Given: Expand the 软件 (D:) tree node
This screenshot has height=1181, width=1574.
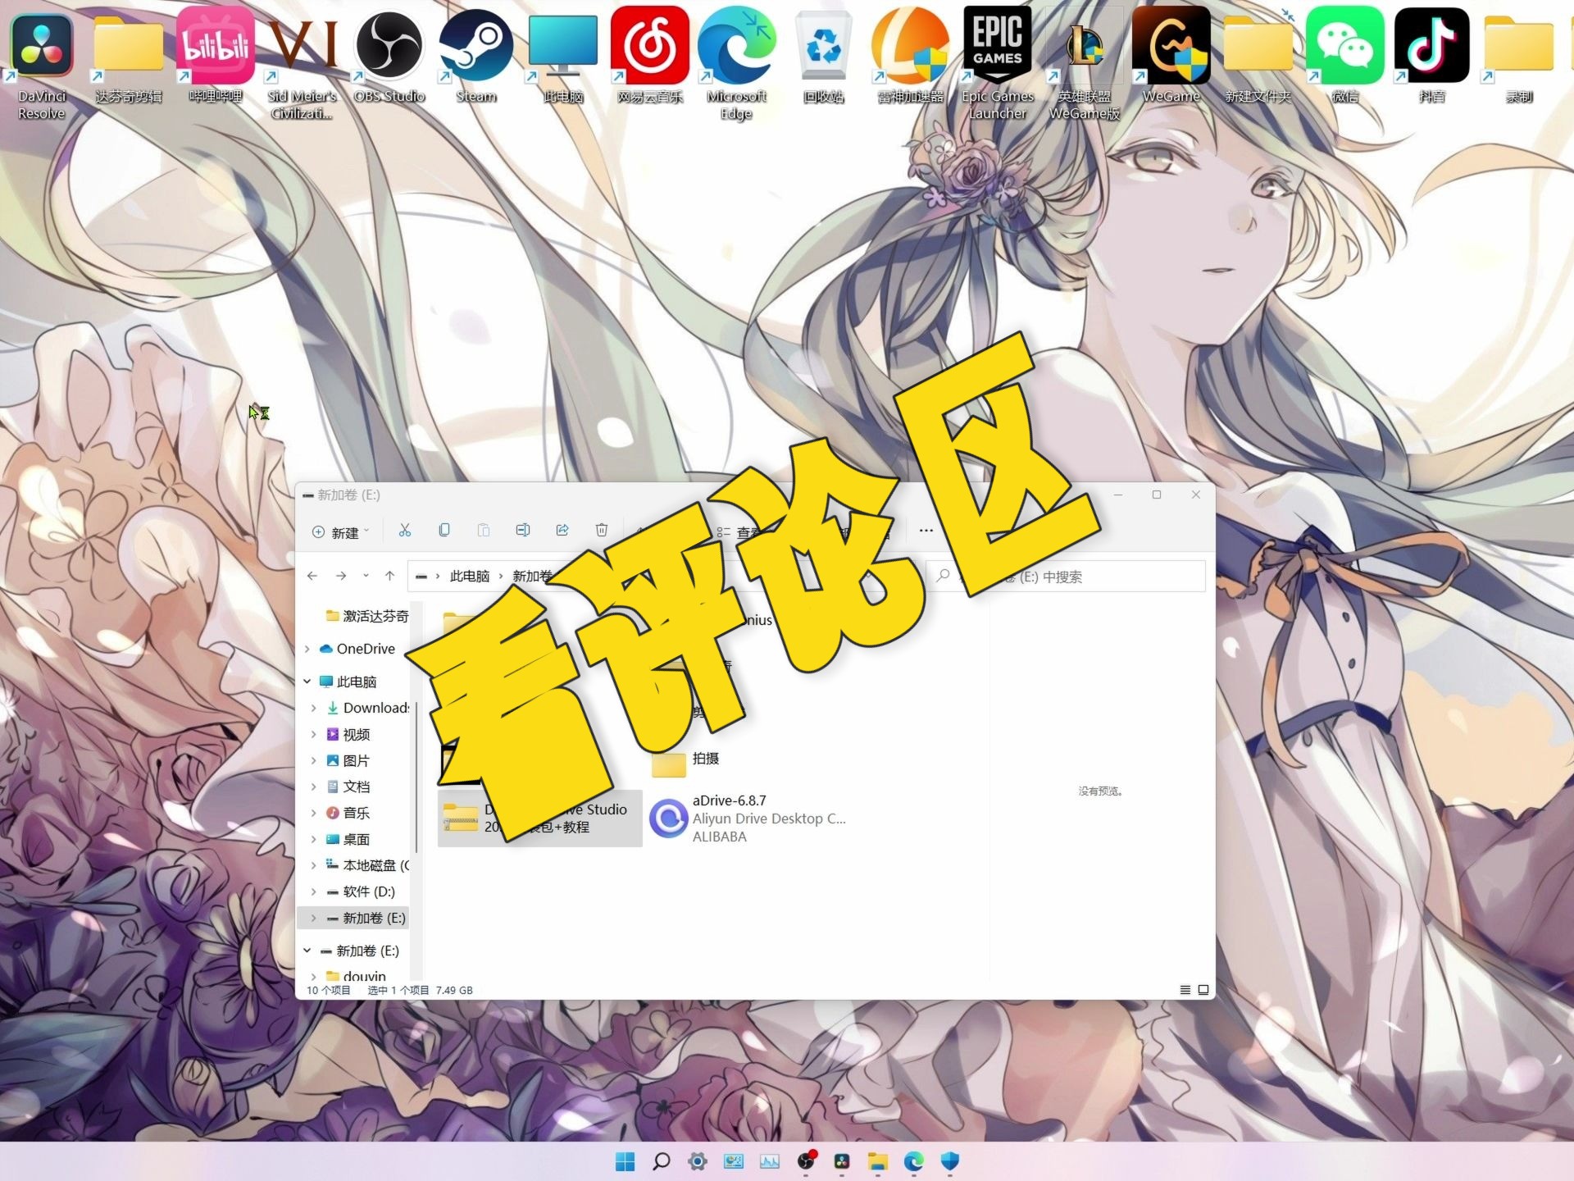Looking at the screenshot, I should point(314,891).
